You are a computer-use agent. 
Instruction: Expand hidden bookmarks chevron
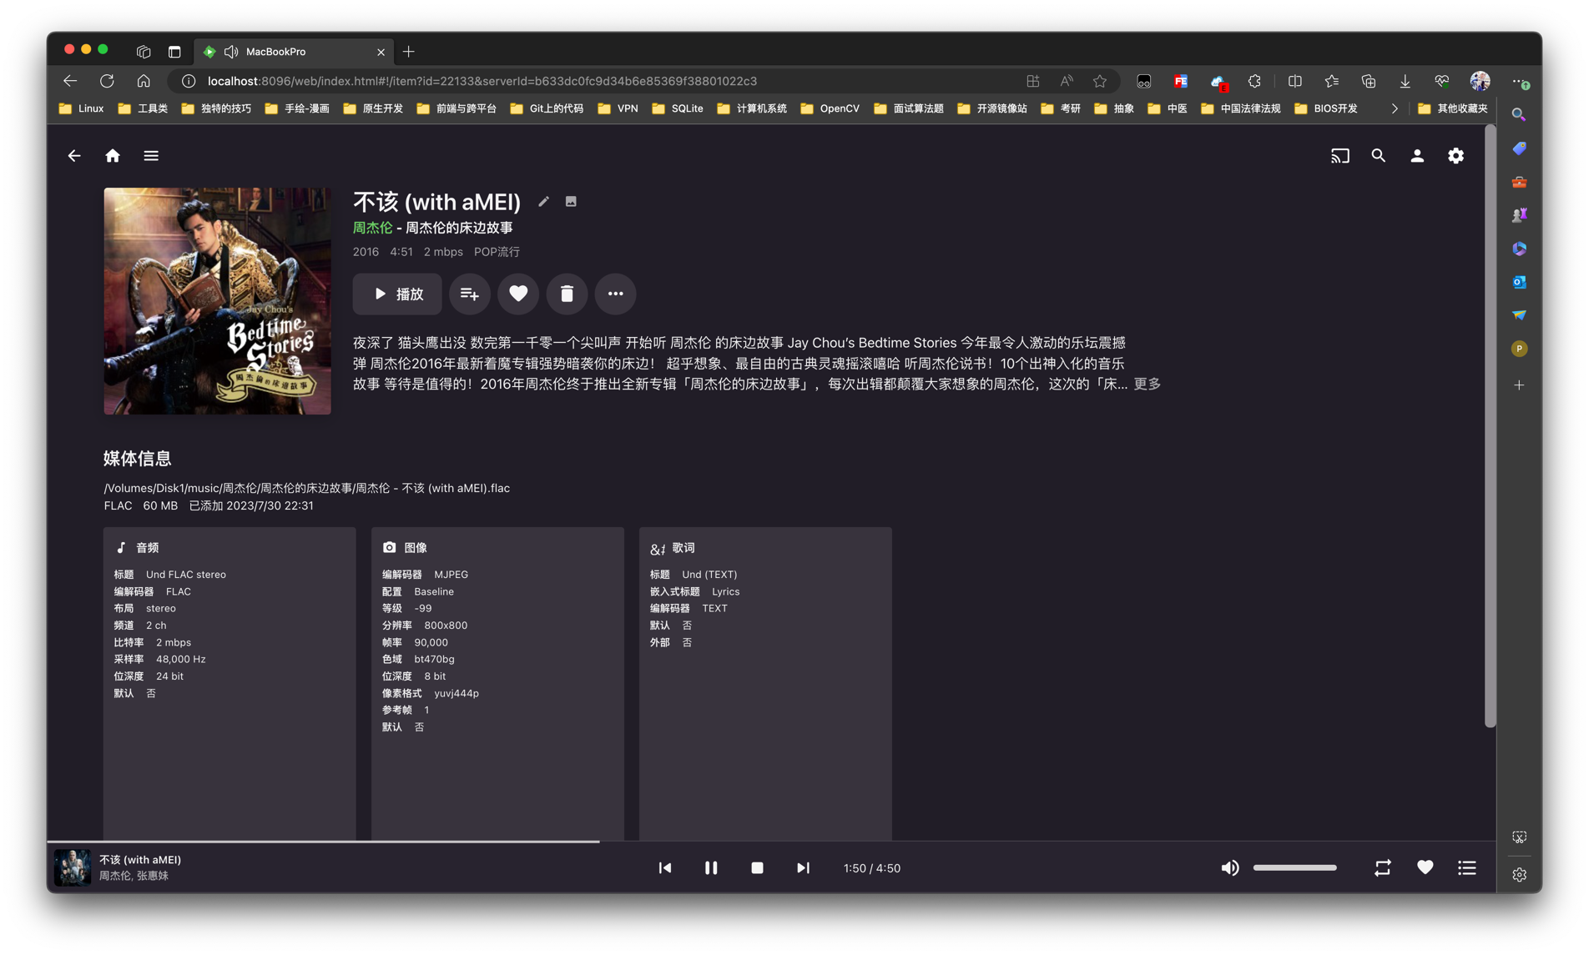point(1394,108)
